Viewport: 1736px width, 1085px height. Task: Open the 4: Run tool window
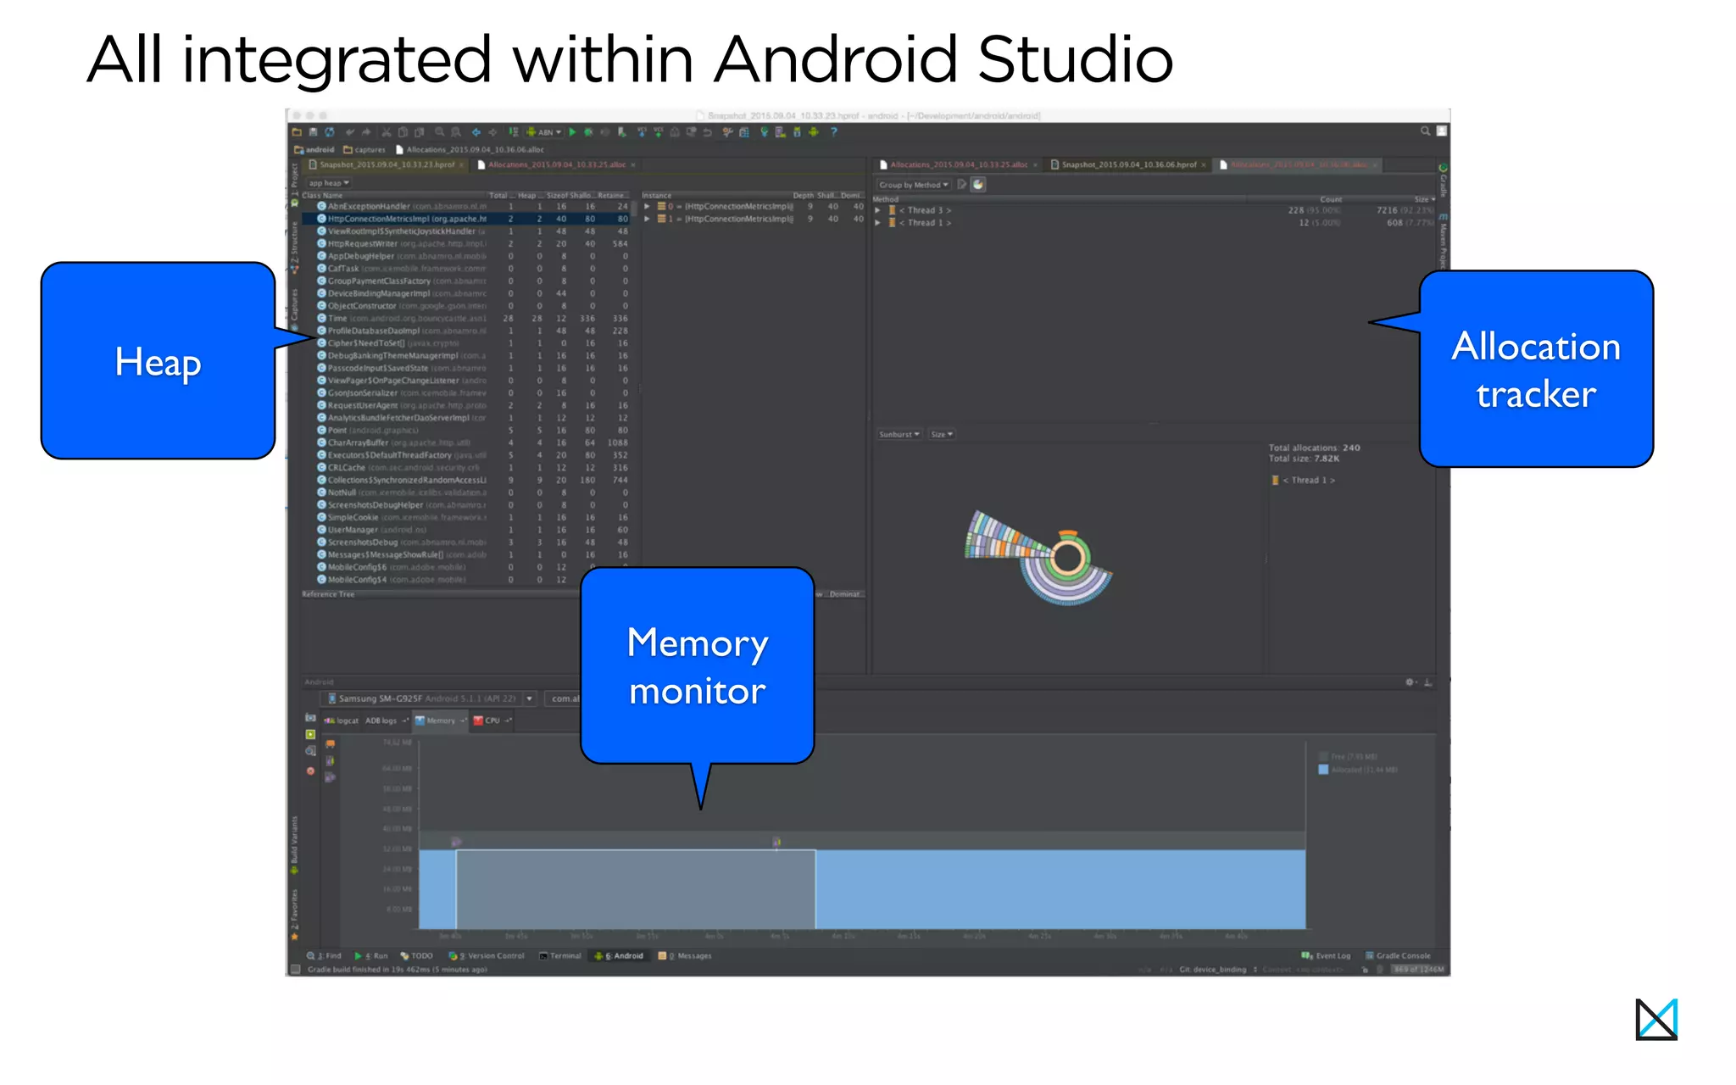coord(371,956)
